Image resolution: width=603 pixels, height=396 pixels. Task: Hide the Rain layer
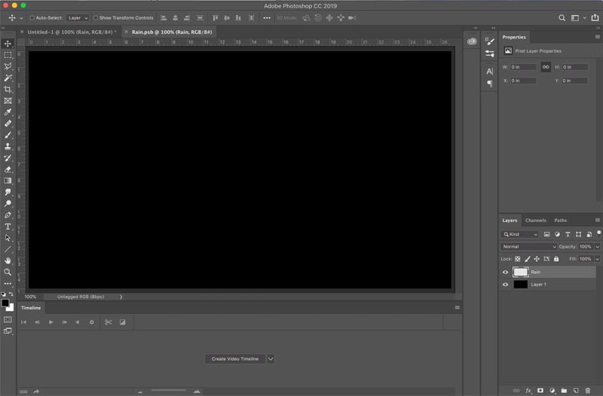(505, 273)
